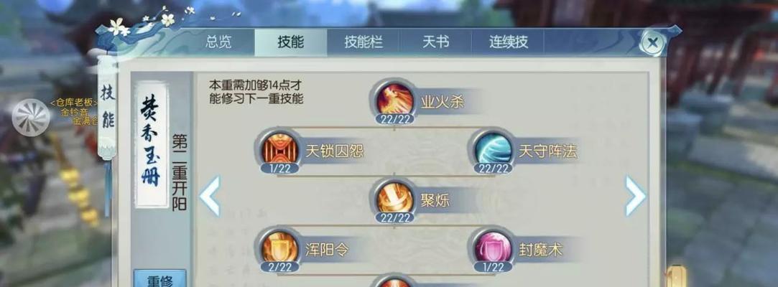Select the 聚烁 skill icon
This screenshot has height=287, width=778.
click(x=394, y=198)
